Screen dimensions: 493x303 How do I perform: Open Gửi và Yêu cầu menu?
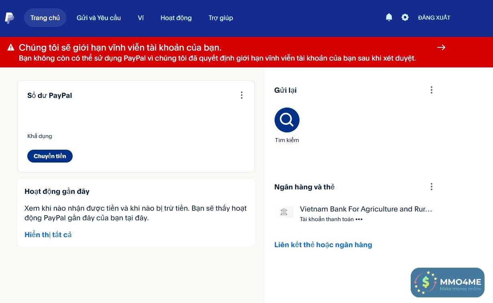point(99,18)
